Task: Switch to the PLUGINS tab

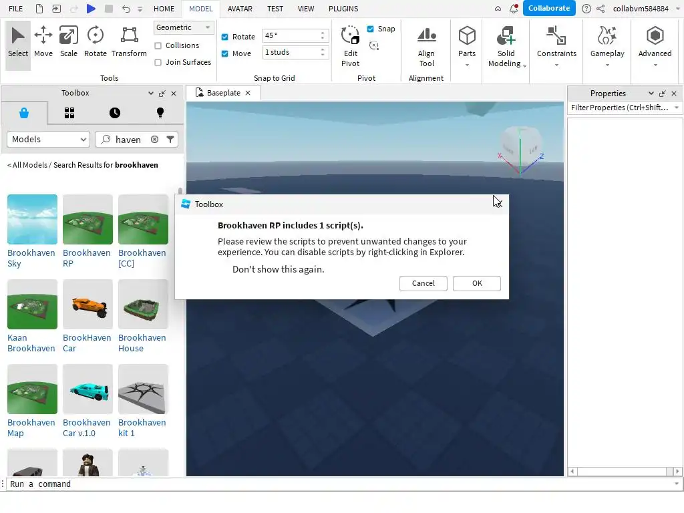Action: [343, 8]
